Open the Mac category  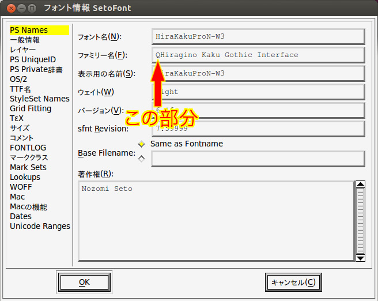[x=17, y=197]
